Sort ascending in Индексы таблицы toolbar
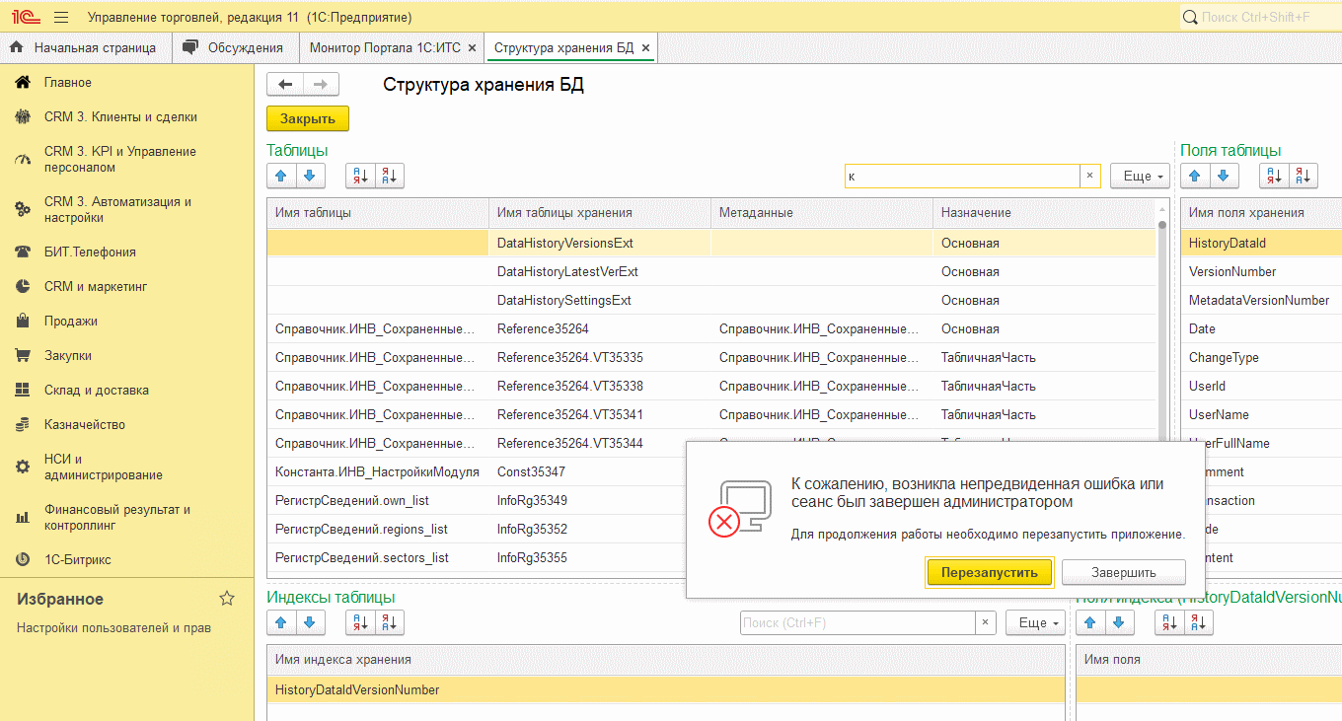Image resolution: width=1342 pixels, height=721 pixels. pyautogui.click(x=360, y=623)
